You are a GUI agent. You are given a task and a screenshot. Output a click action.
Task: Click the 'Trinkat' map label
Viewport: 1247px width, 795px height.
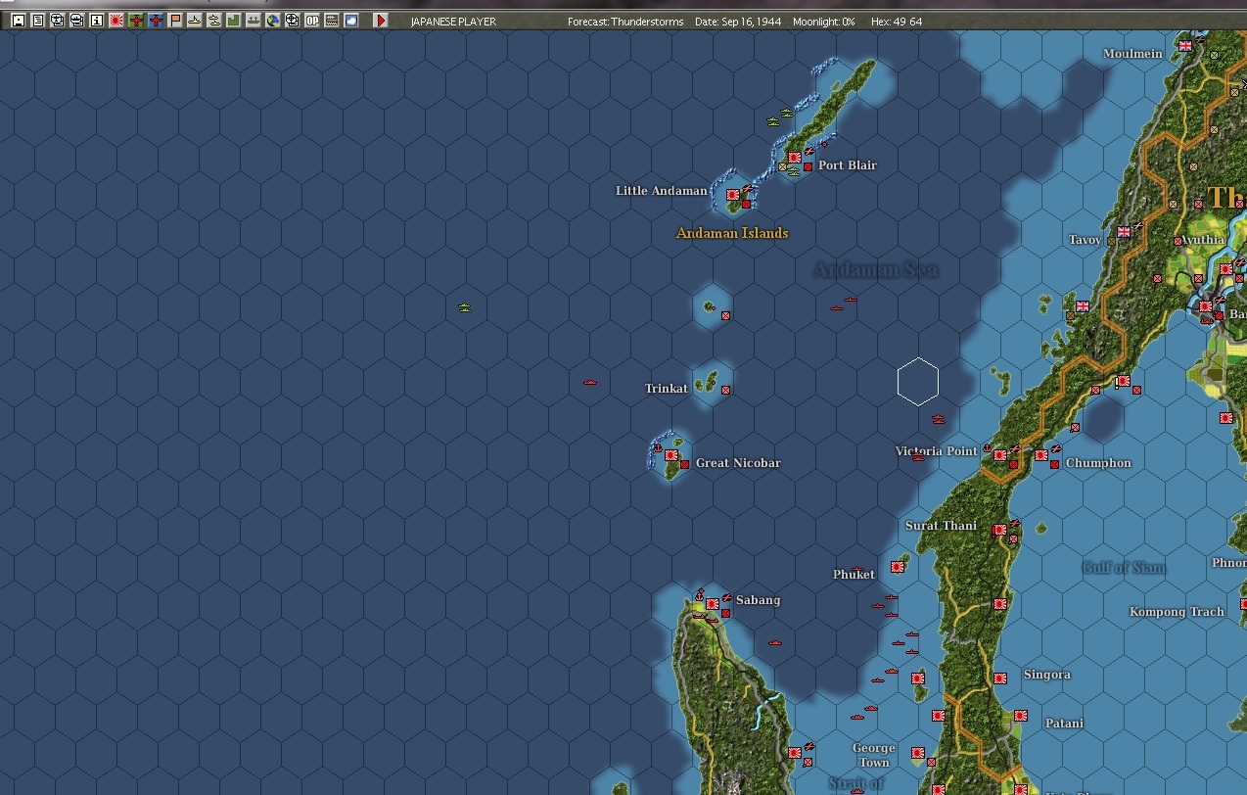pos(667,389)
